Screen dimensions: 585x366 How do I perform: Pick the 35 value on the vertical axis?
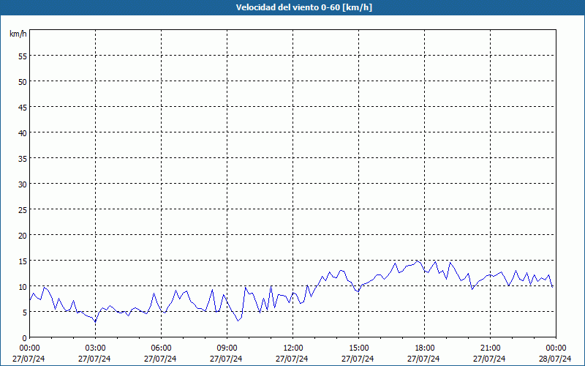pos(23,158)
